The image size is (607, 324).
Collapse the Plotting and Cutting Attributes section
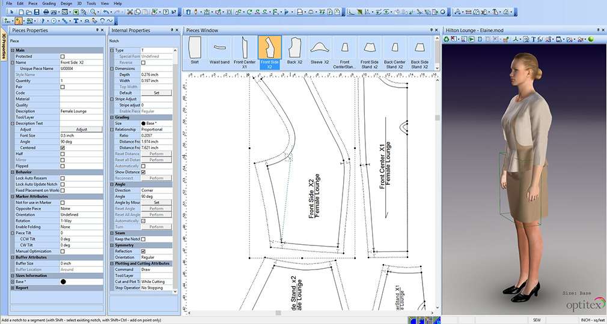tap(112, 263)
